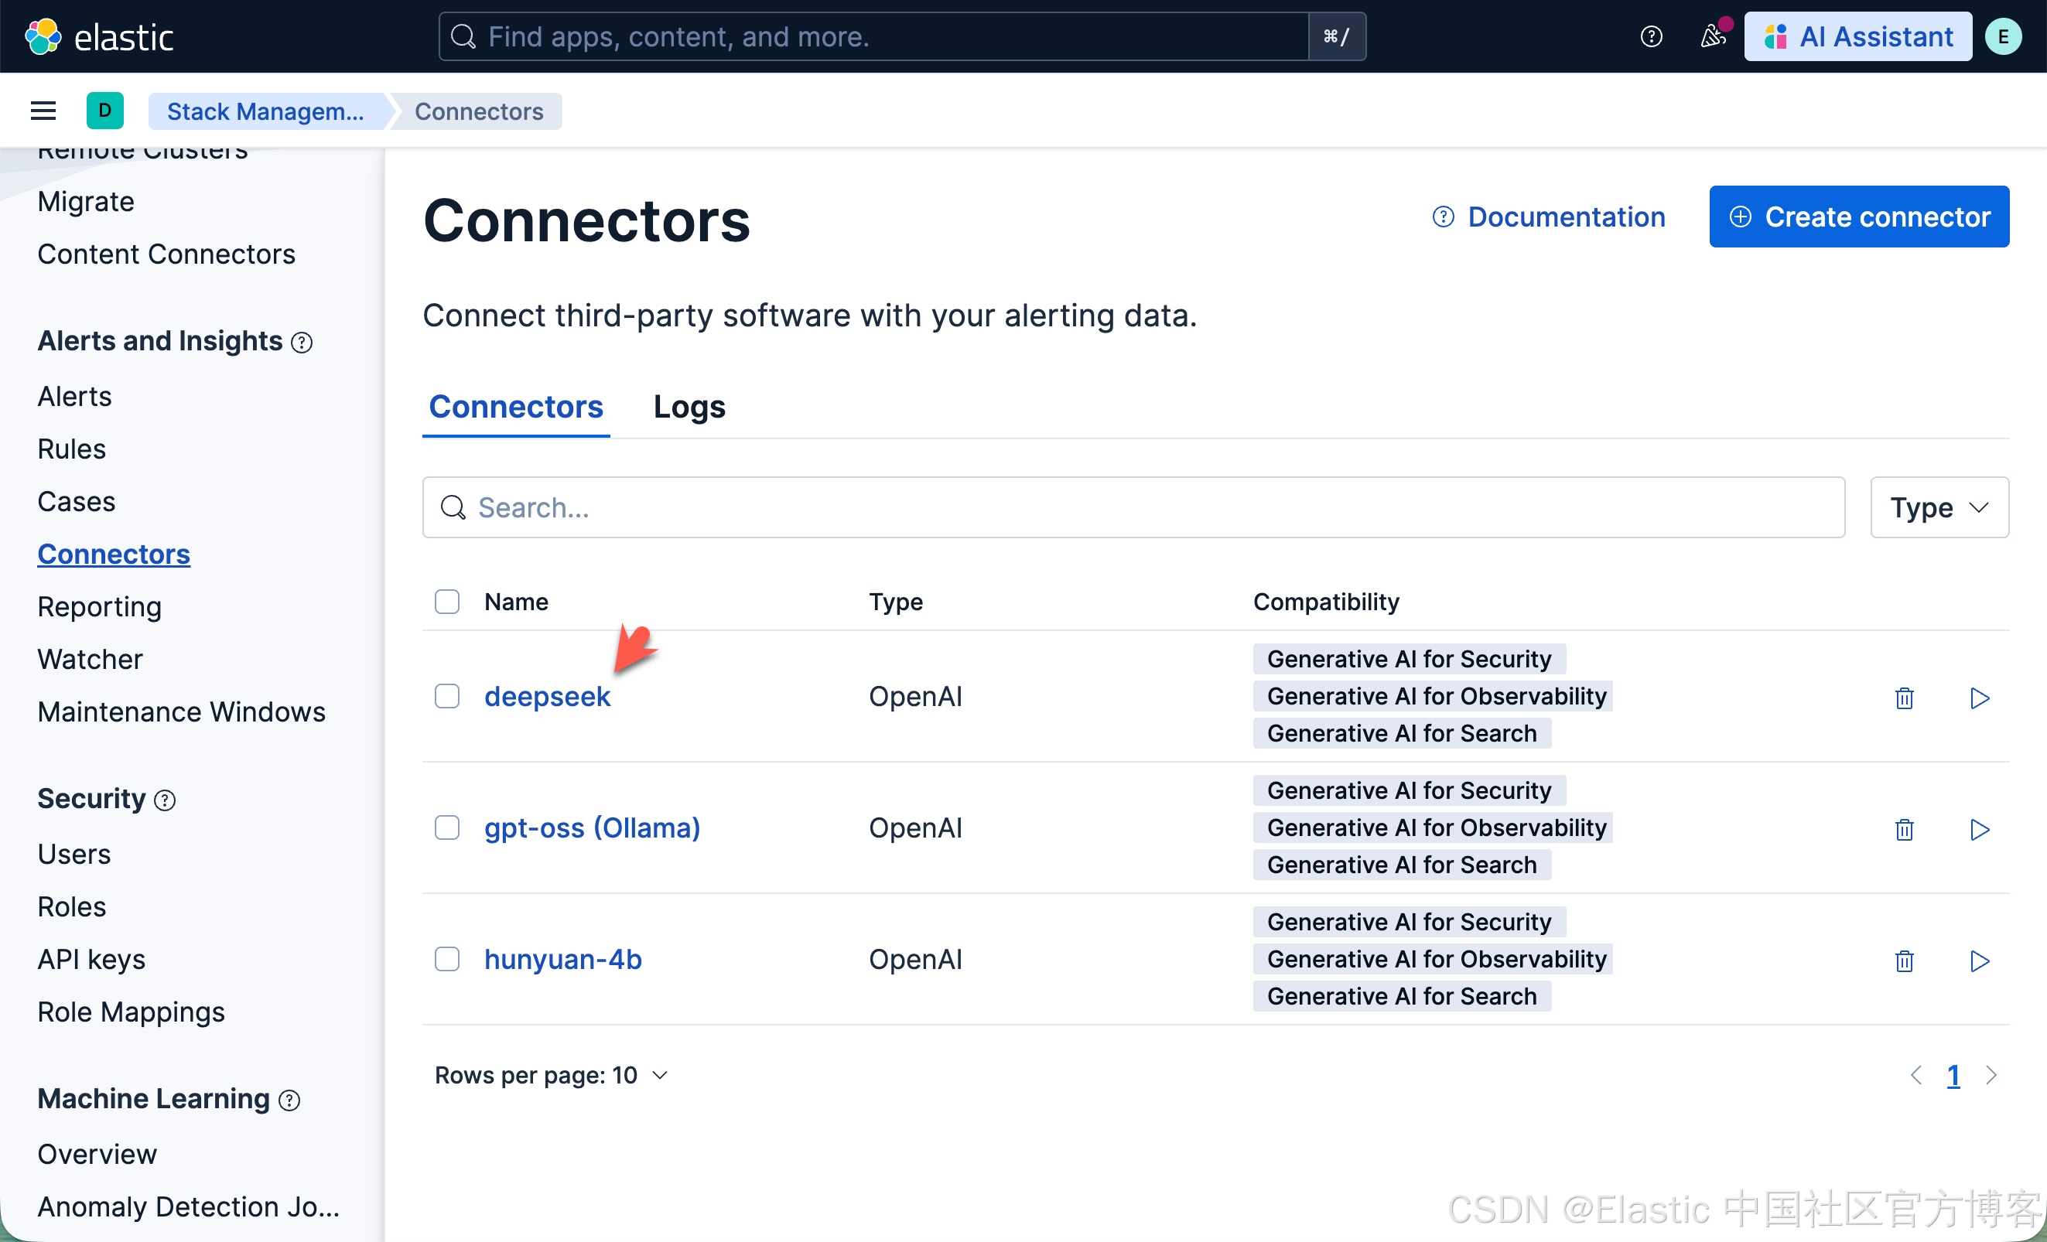Viewport: 2047px width, 1242px height.
Task: Open the space selector D badge
Action: click(104, 111)
